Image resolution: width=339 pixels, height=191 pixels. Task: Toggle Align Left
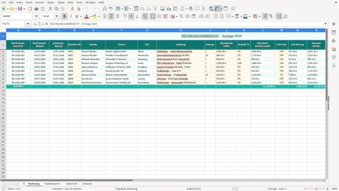pos(105,16)
